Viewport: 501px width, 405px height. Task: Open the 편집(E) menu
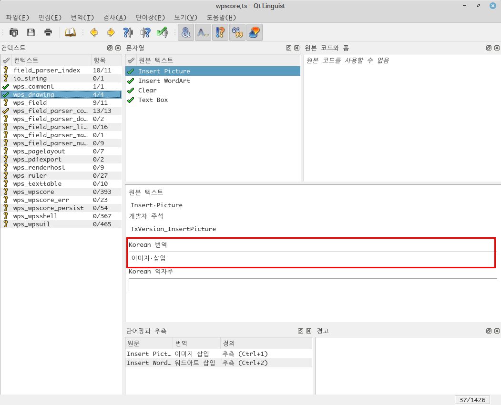tap(50, 18)
